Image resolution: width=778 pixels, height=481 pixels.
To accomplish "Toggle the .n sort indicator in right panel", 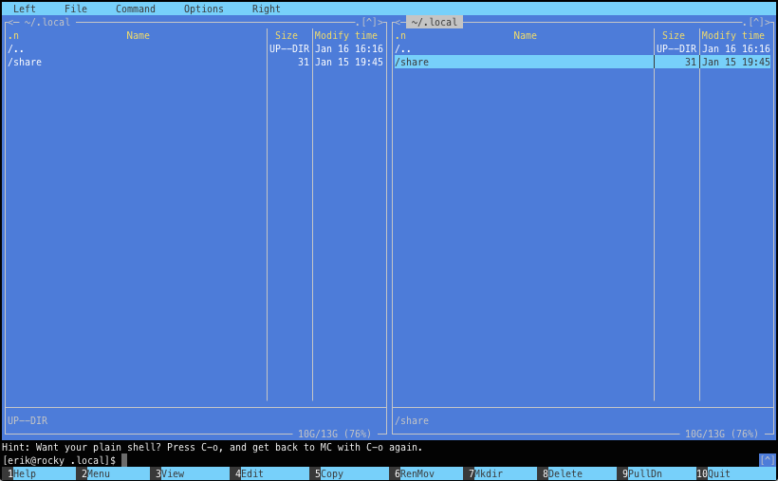I will [x=400, y=35].
